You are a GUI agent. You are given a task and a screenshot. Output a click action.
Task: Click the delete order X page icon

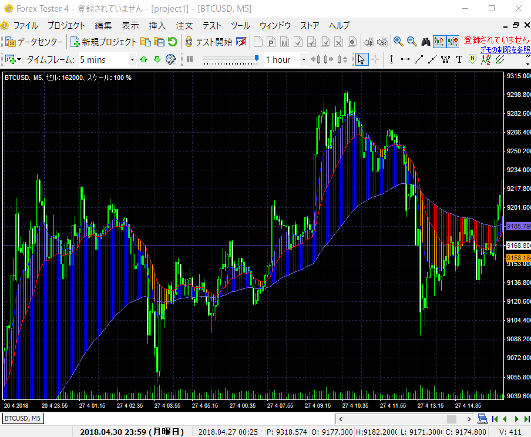(x=339, y=42)
